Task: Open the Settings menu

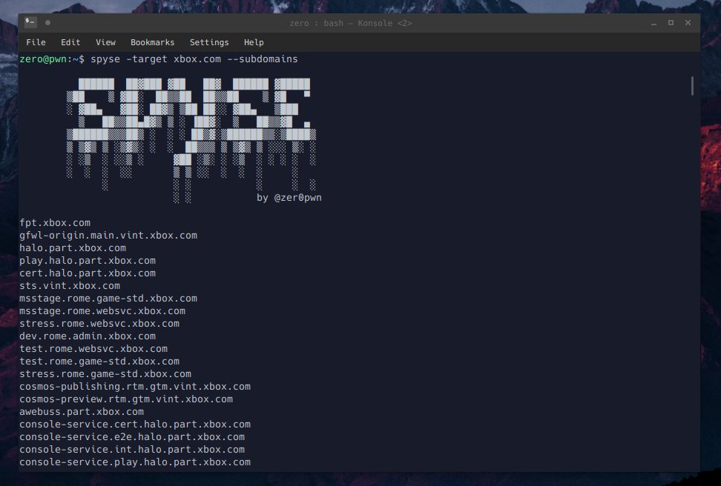Action: tap(209, 42)
